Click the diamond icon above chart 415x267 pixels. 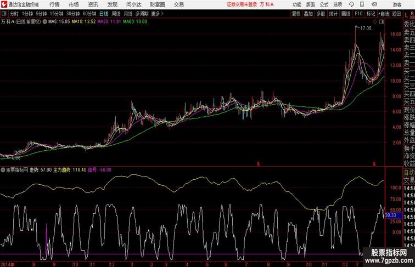click(375, 22)
